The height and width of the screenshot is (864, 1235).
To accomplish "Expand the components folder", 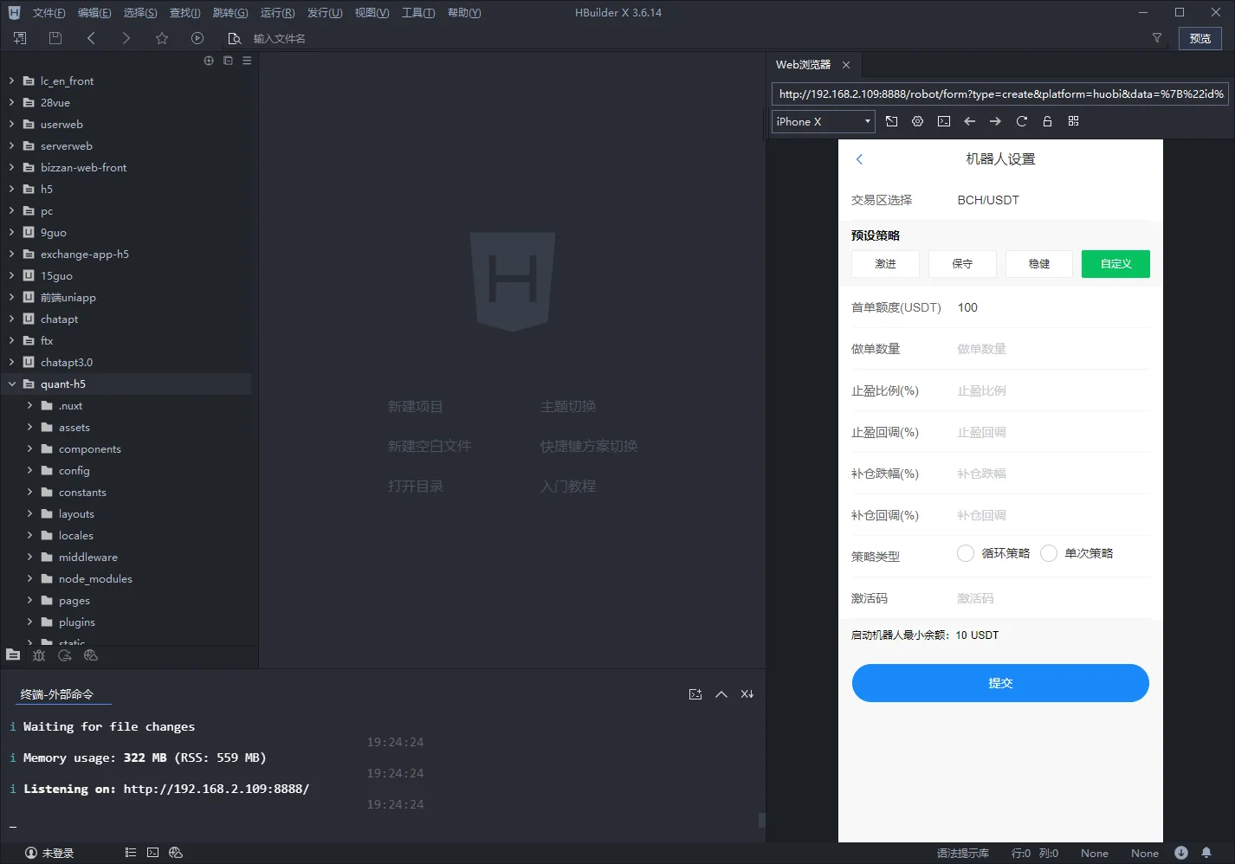I will tap(29, 448).
